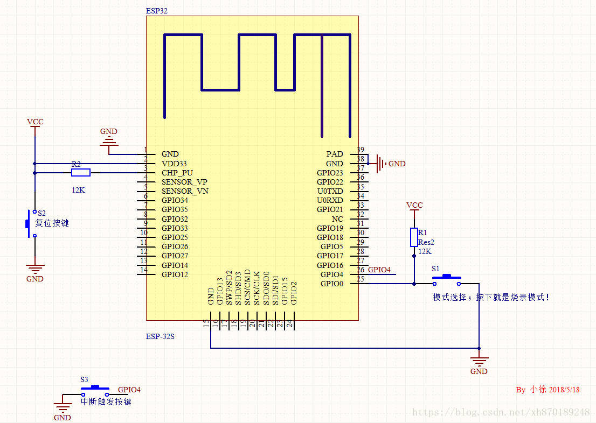Viewport: 596px width, 423px height.
Task: Click the vertical GPIO2 pin label
Action: 294,293
